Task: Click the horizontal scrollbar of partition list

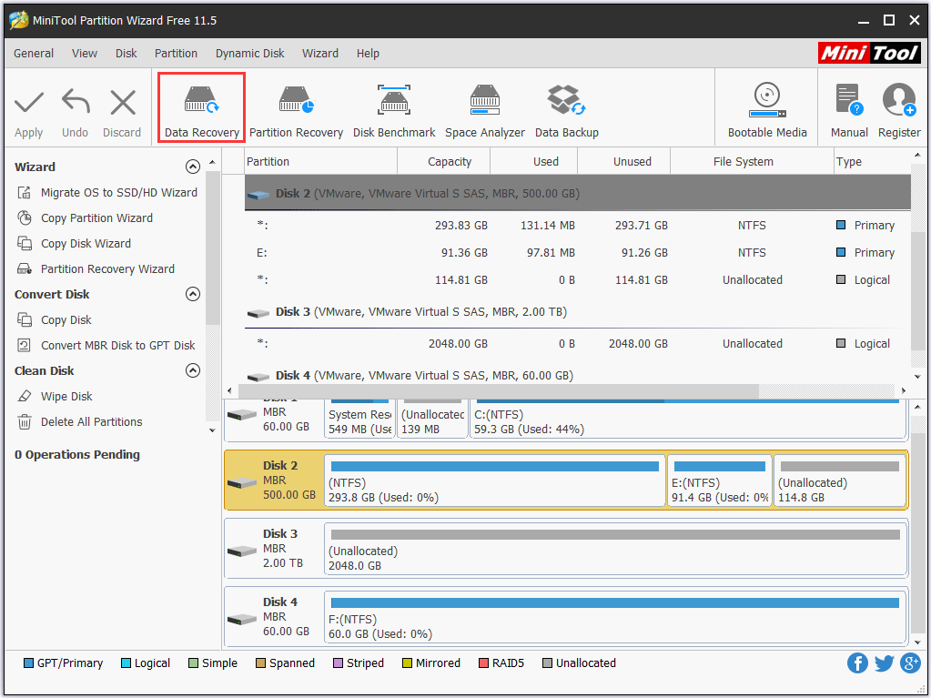Action: (x=501, y=390)
